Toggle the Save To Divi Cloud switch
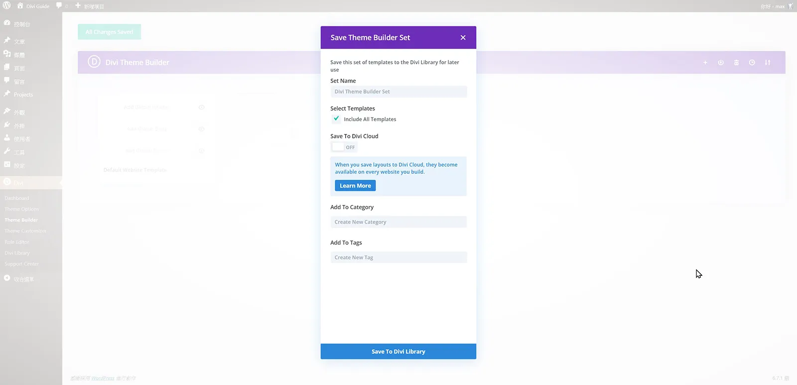Viewport: 797px width, 385px height. tap(344, 147)
